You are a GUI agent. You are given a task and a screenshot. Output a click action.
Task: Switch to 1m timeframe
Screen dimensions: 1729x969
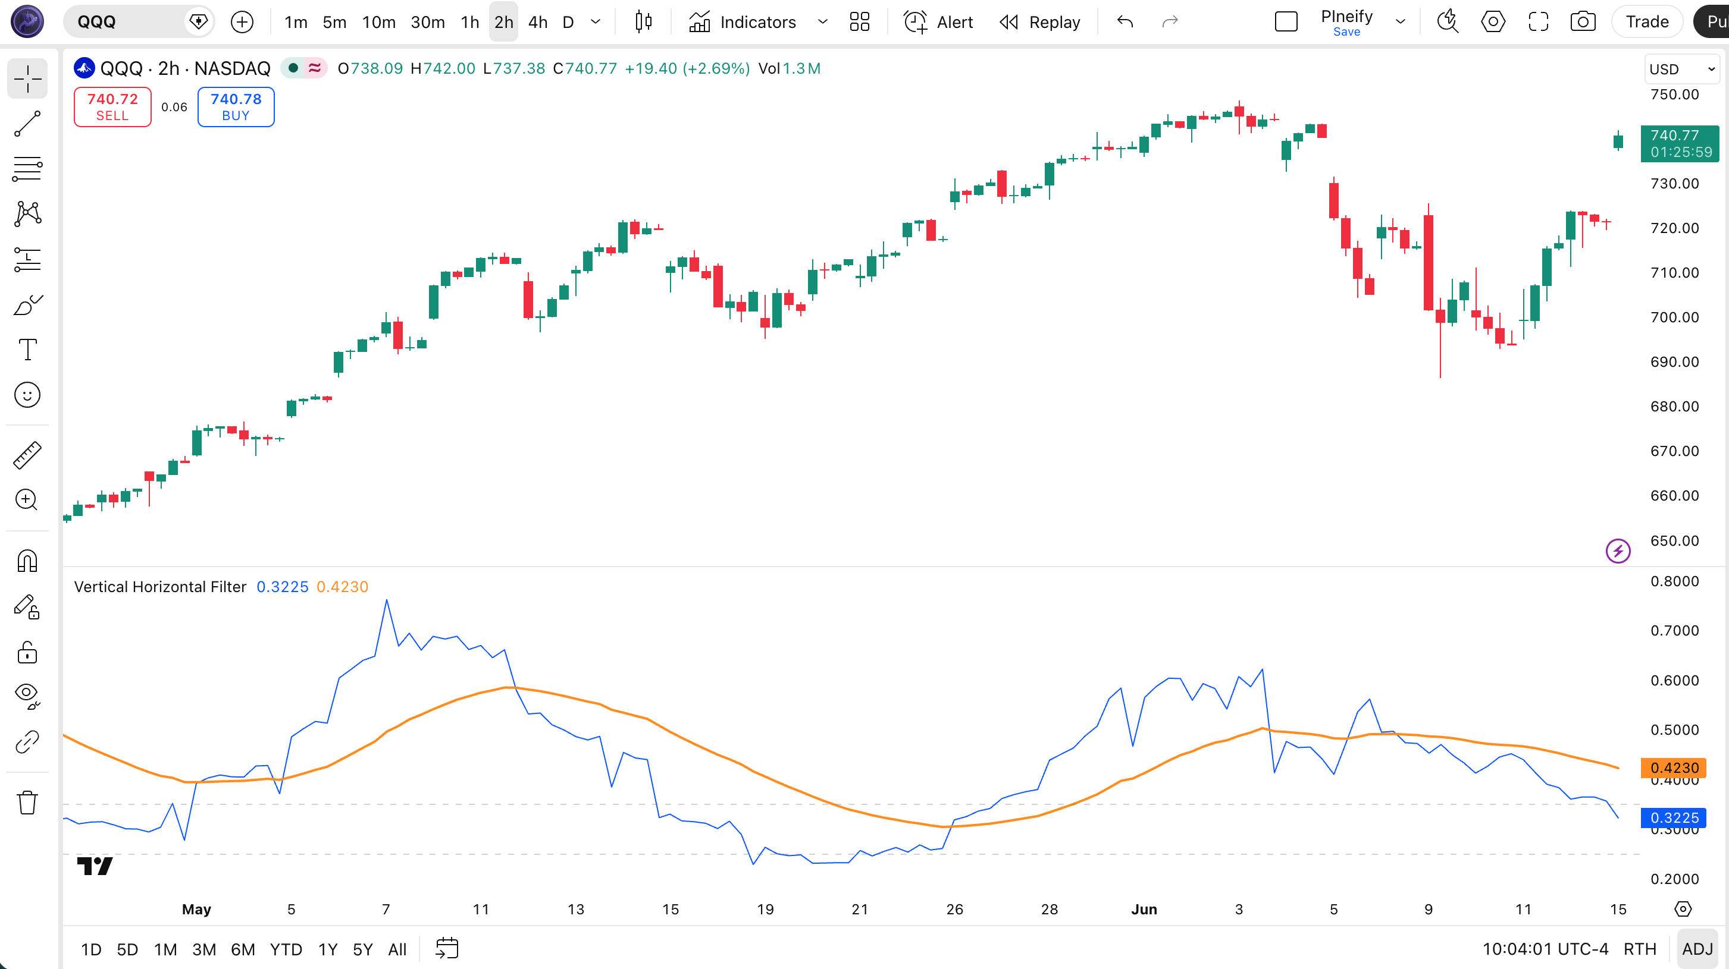[295, 22]
